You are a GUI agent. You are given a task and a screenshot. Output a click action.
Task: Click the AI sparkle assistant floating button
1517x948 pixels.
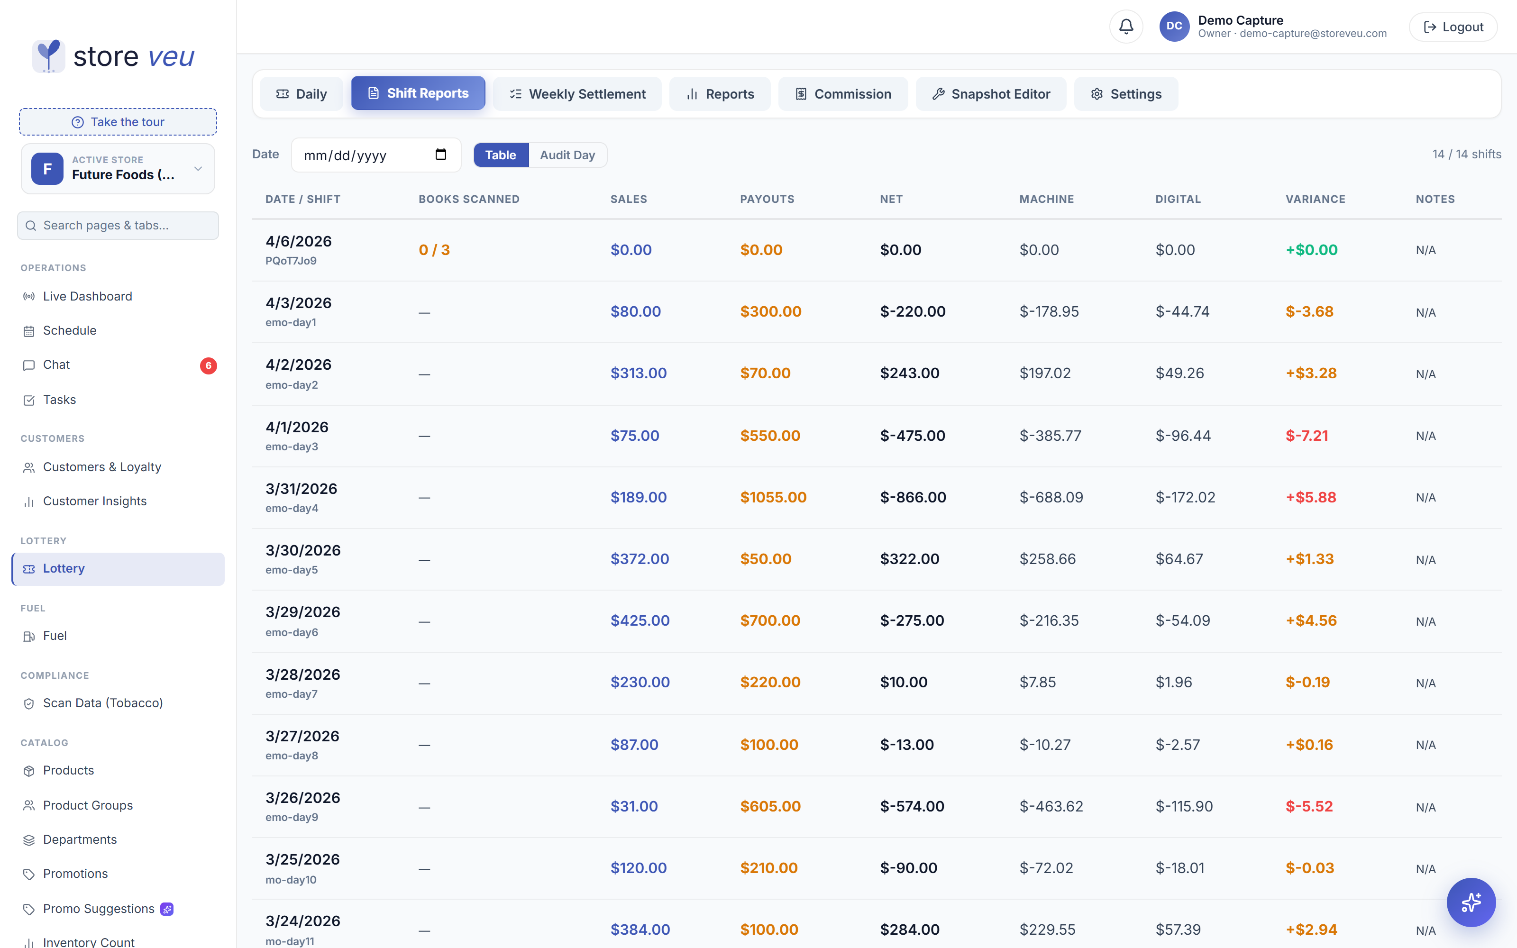pyautogui.click(x=1471, y=902)
